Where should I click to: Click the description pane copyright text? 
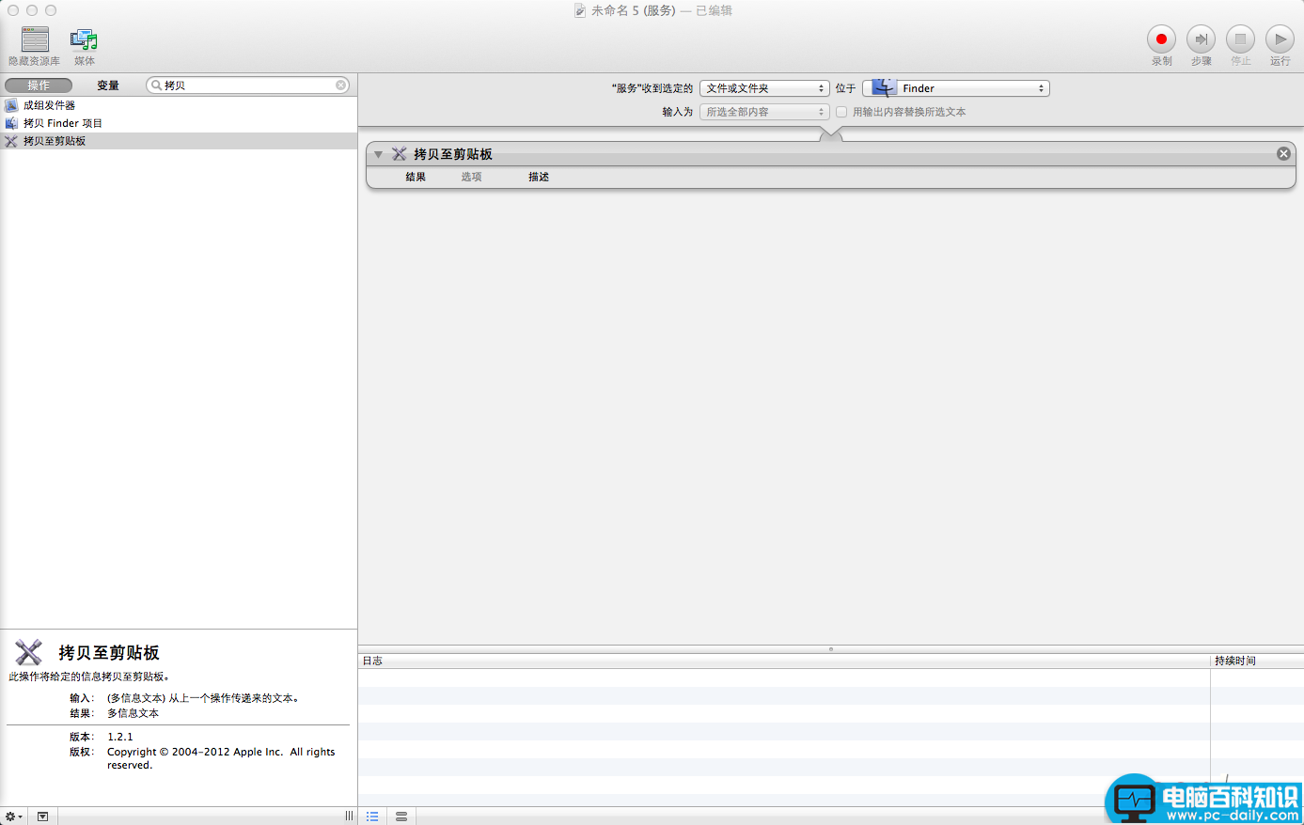221,758
